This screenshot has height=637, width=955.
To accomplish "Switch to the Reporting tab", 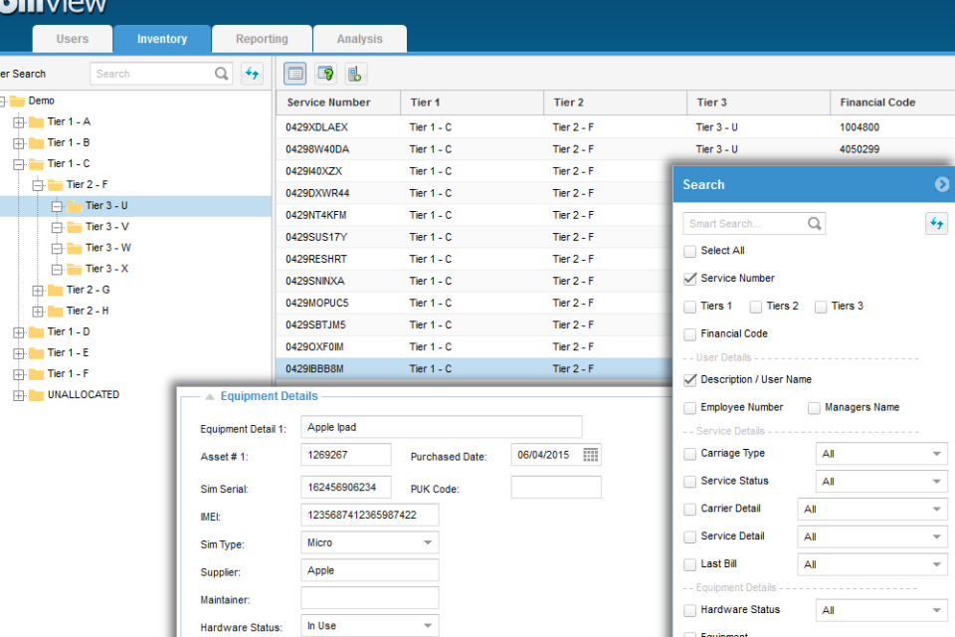I will [x=262, y=39].
